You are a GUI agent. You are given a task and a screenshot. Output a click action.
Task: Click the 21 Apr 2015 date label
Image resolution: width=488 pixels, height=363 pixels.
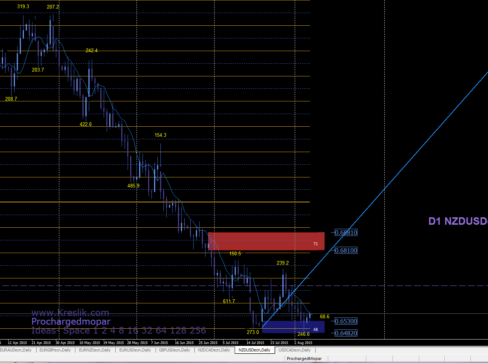[41, 343]
